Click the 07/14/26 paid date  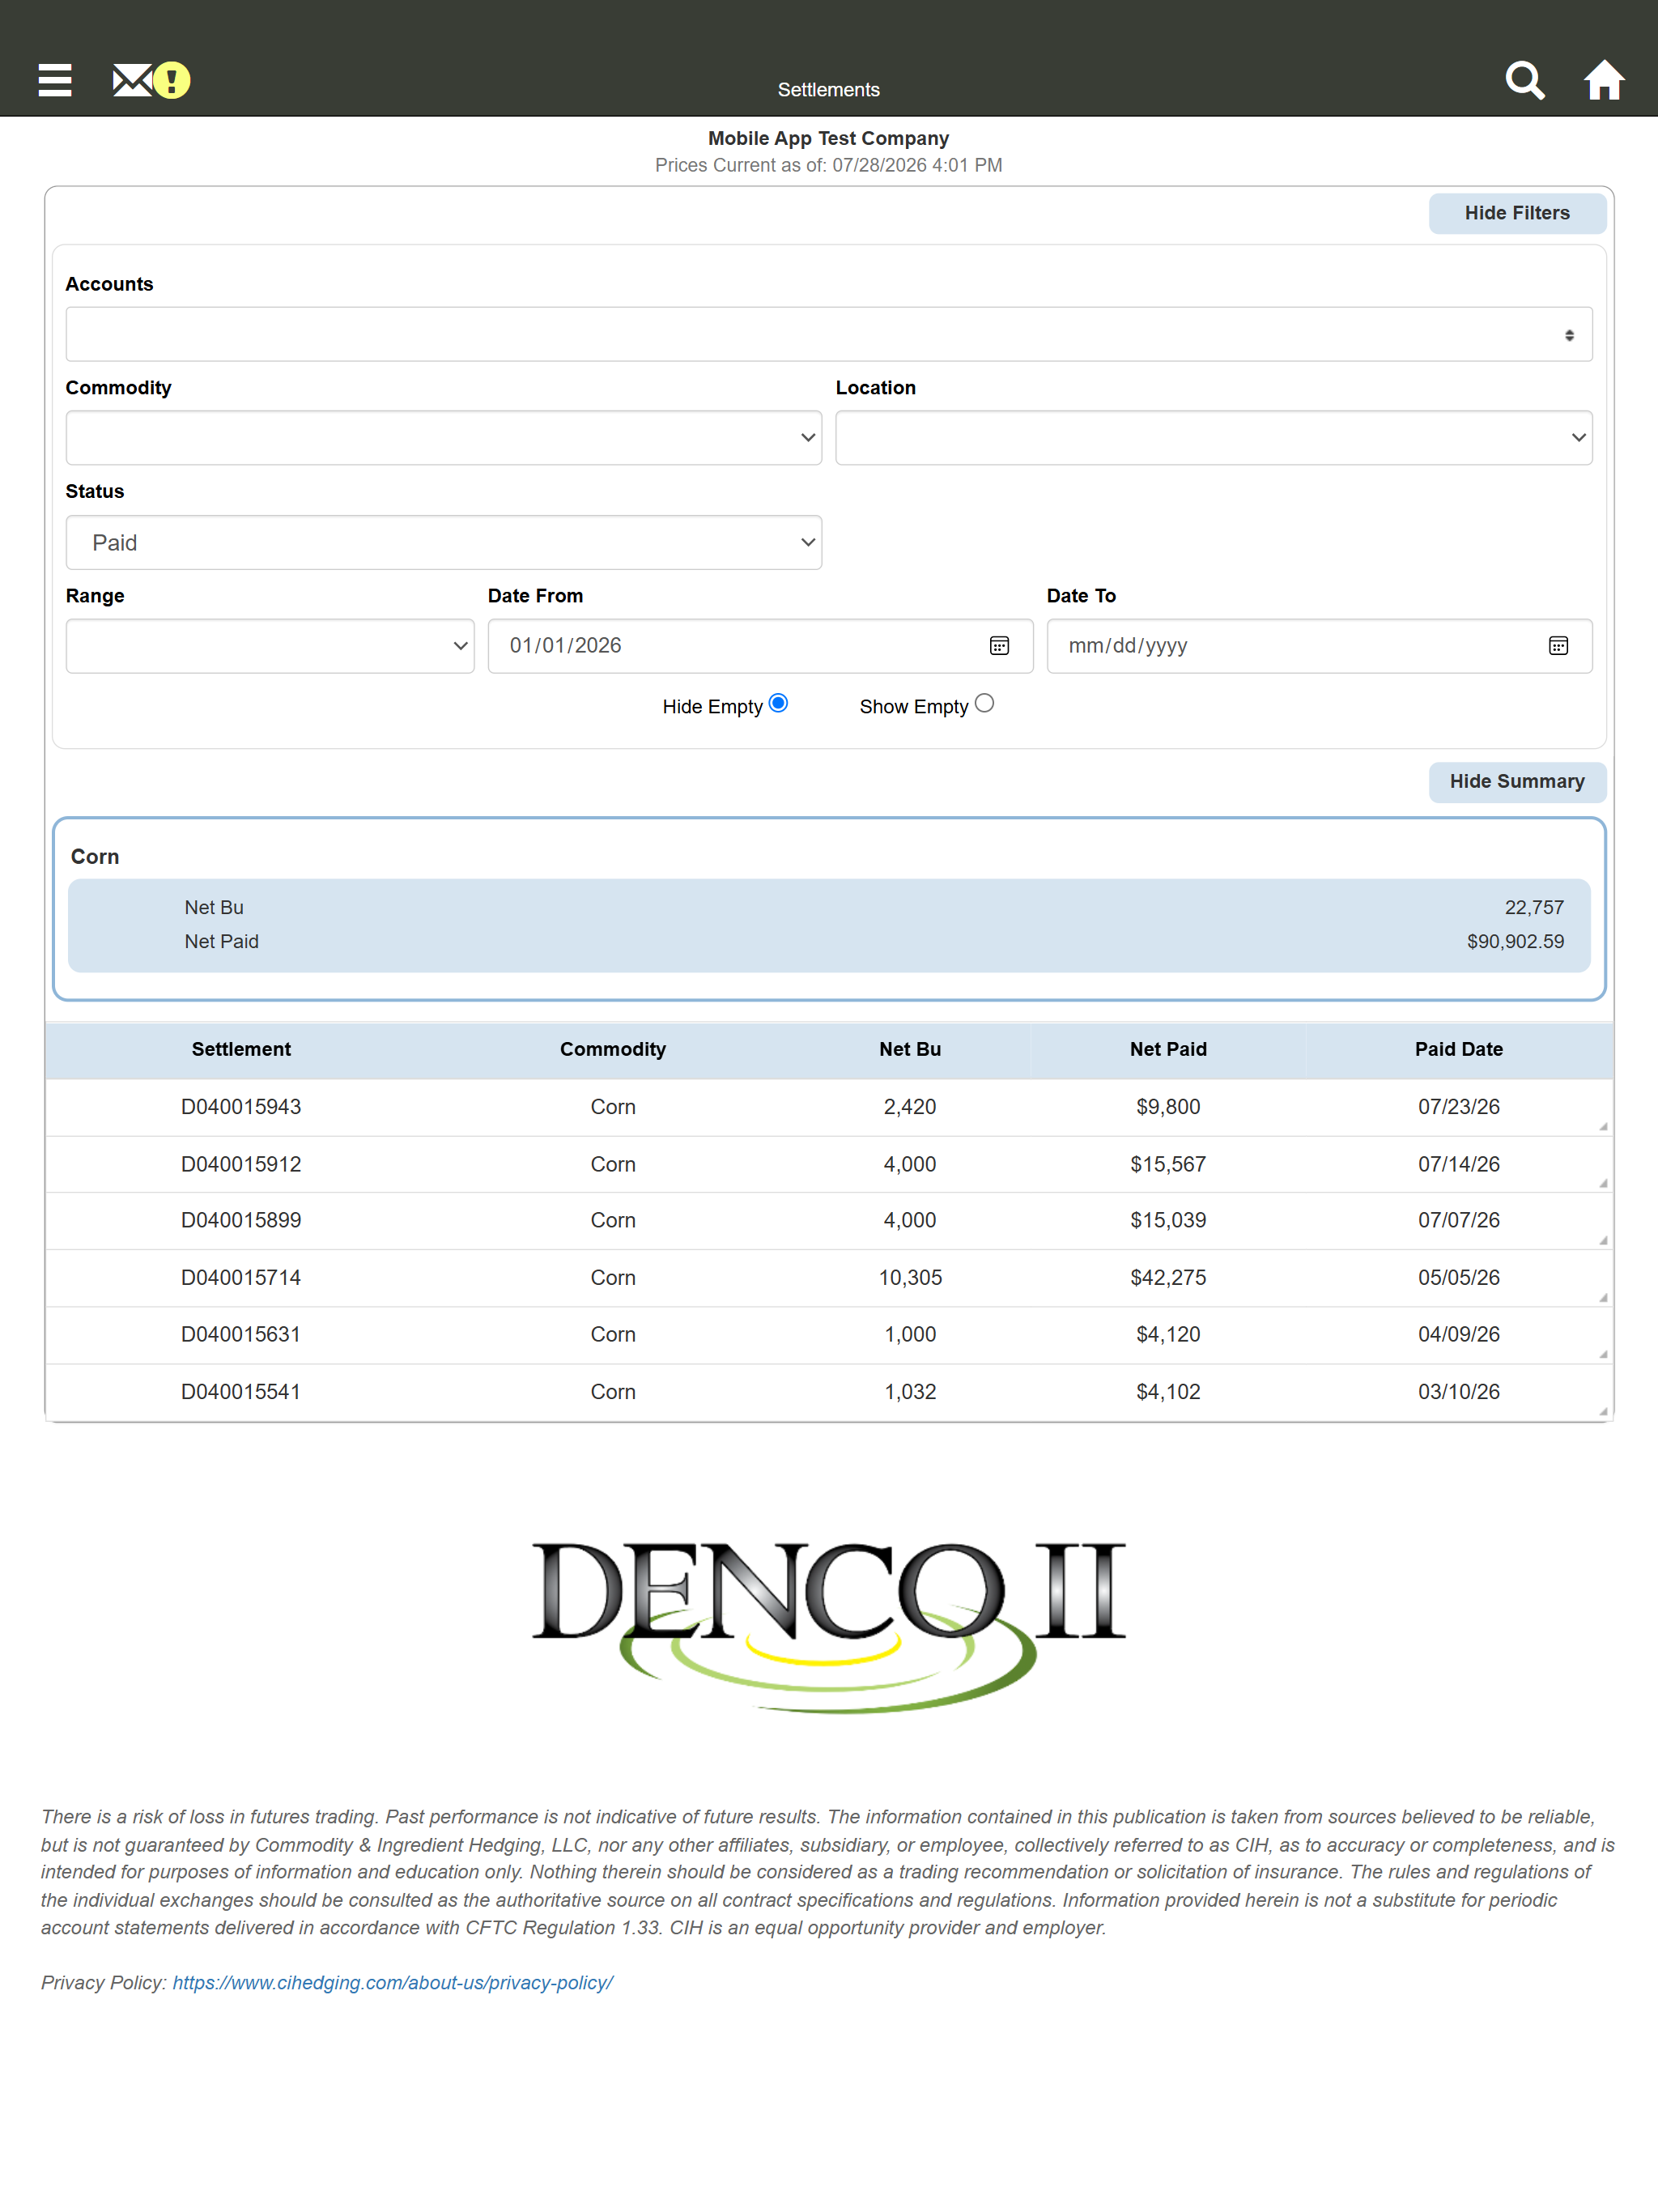pos(1458,1164)
